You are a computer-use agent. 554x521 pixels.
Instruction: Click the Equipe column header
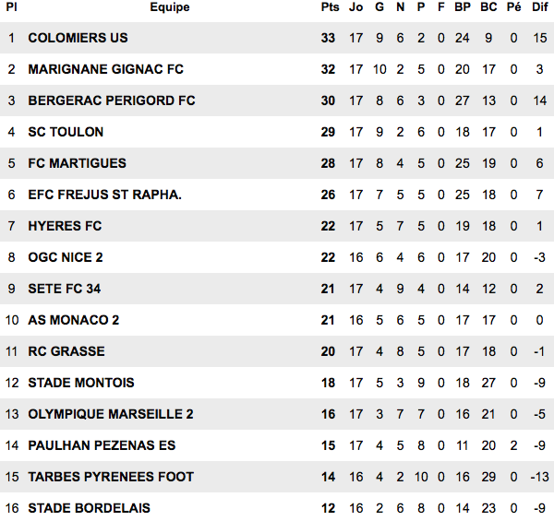pyautogui.click(x=170, y=7)
